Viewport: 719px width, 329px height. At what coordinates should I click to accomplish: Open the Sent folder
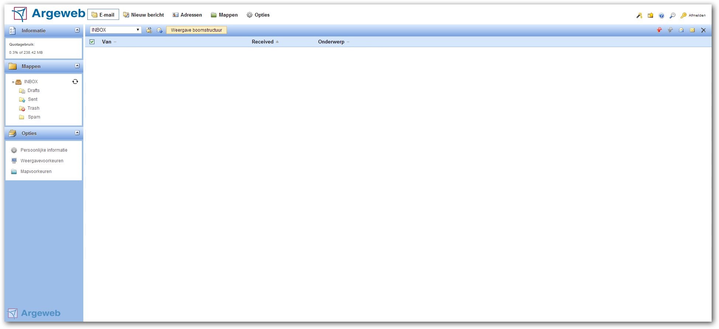[x=33, y=99]
